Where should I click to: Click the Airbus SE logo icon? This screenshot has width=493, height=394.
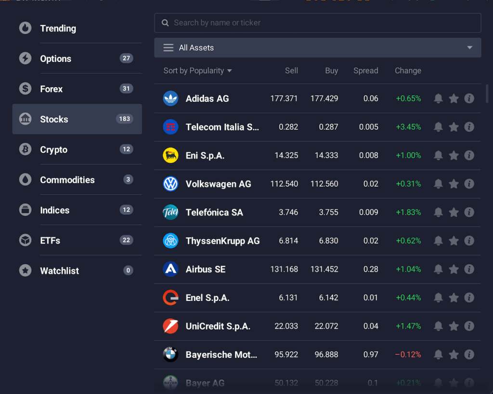pos(171,269)
